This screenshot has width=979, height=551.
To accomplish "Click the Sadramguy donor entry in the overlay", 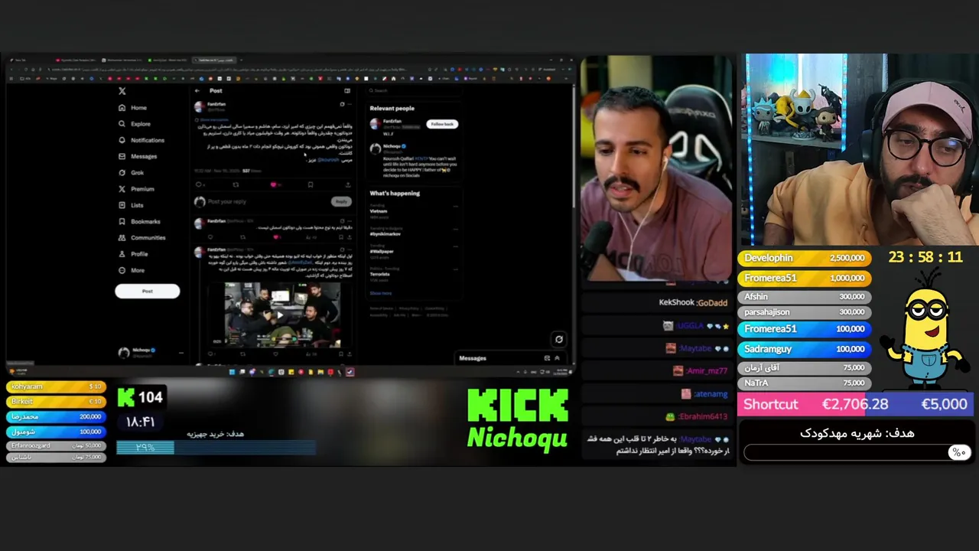I will tap(804, 349).
